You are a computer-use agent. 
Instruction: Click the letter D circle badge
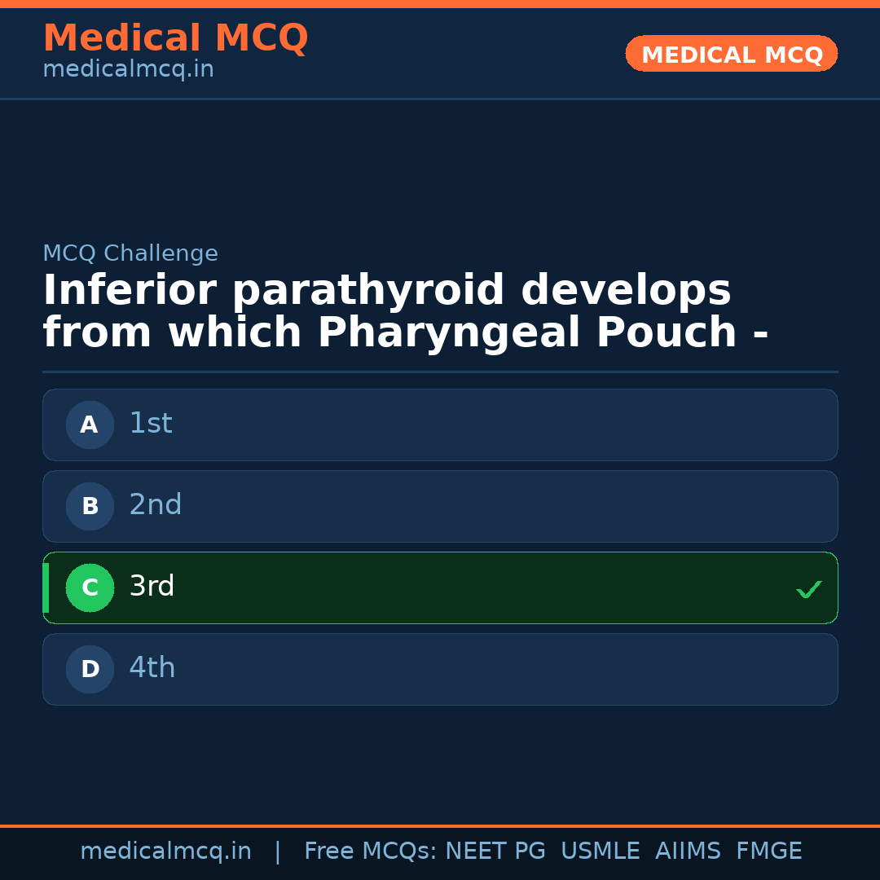pyautogui.click(x=90, y=669)
